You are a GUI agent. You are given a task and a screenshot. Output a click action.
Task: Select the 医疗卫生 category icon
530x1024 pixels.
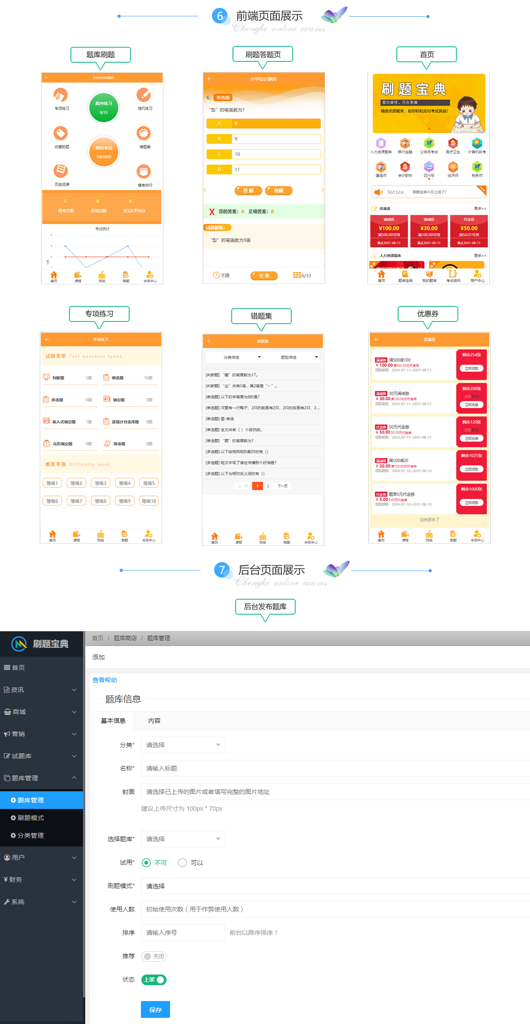pos(453,143)
